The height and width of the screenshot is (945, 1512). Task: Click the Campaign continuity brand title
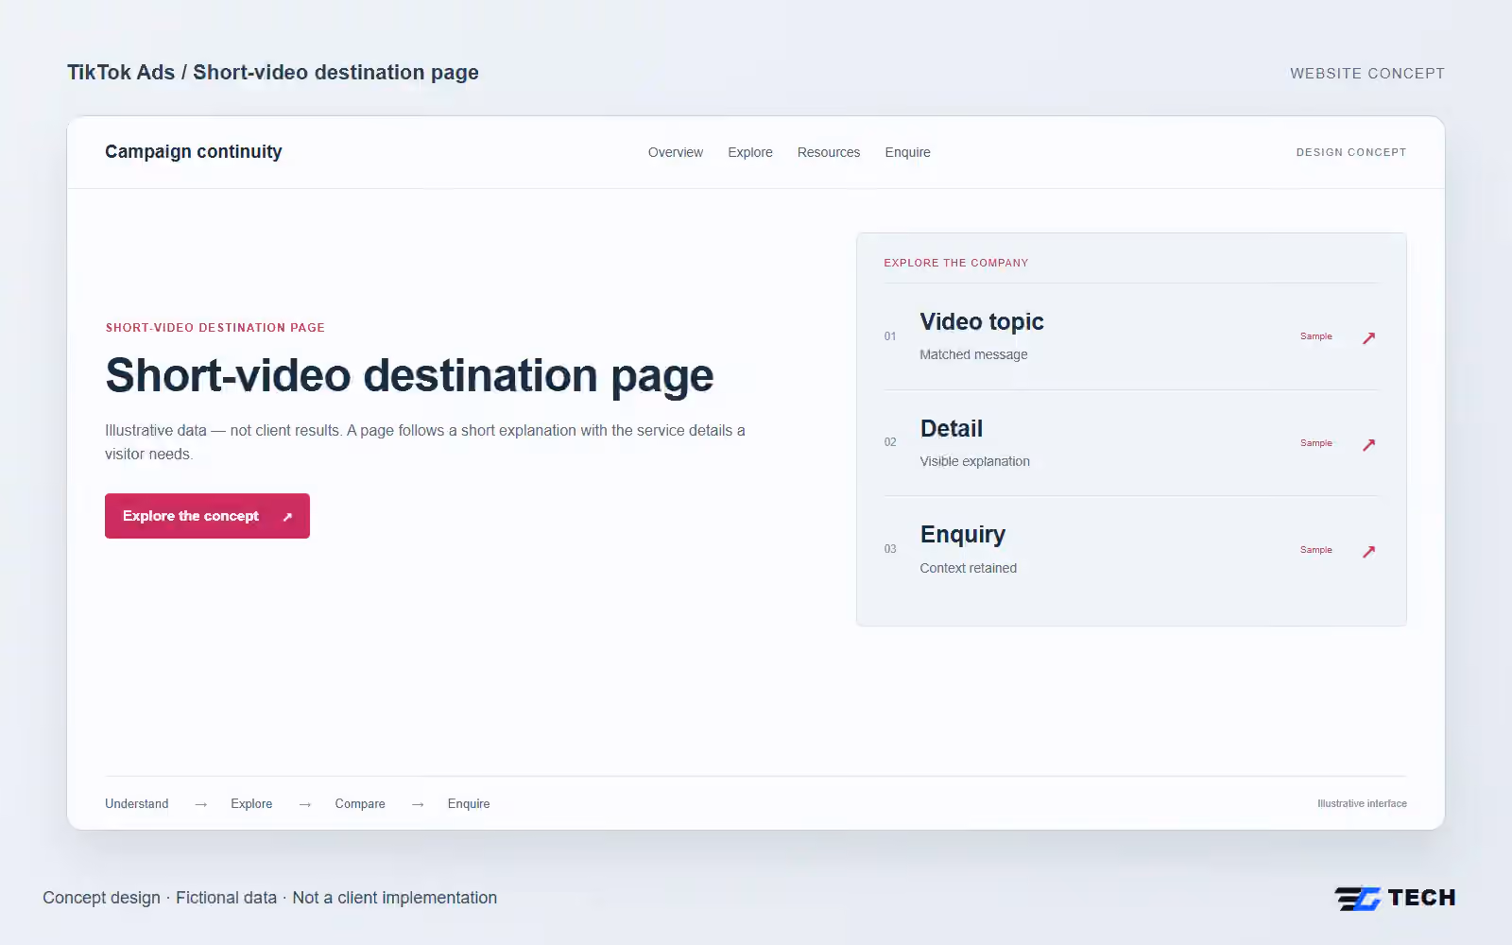193,151
